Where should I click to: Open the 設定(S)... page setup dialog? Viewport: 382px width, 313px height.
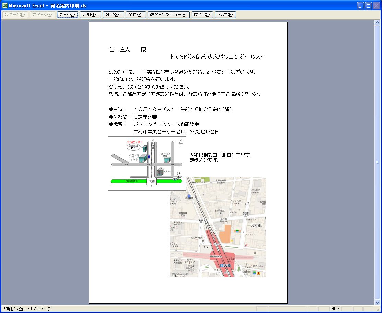[x=114, y=15]
